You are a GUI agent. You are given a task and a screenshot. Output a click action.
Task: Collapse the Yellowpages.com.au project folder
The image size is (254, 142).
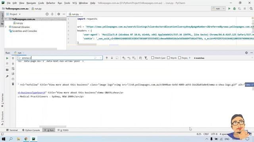[6, 19]
